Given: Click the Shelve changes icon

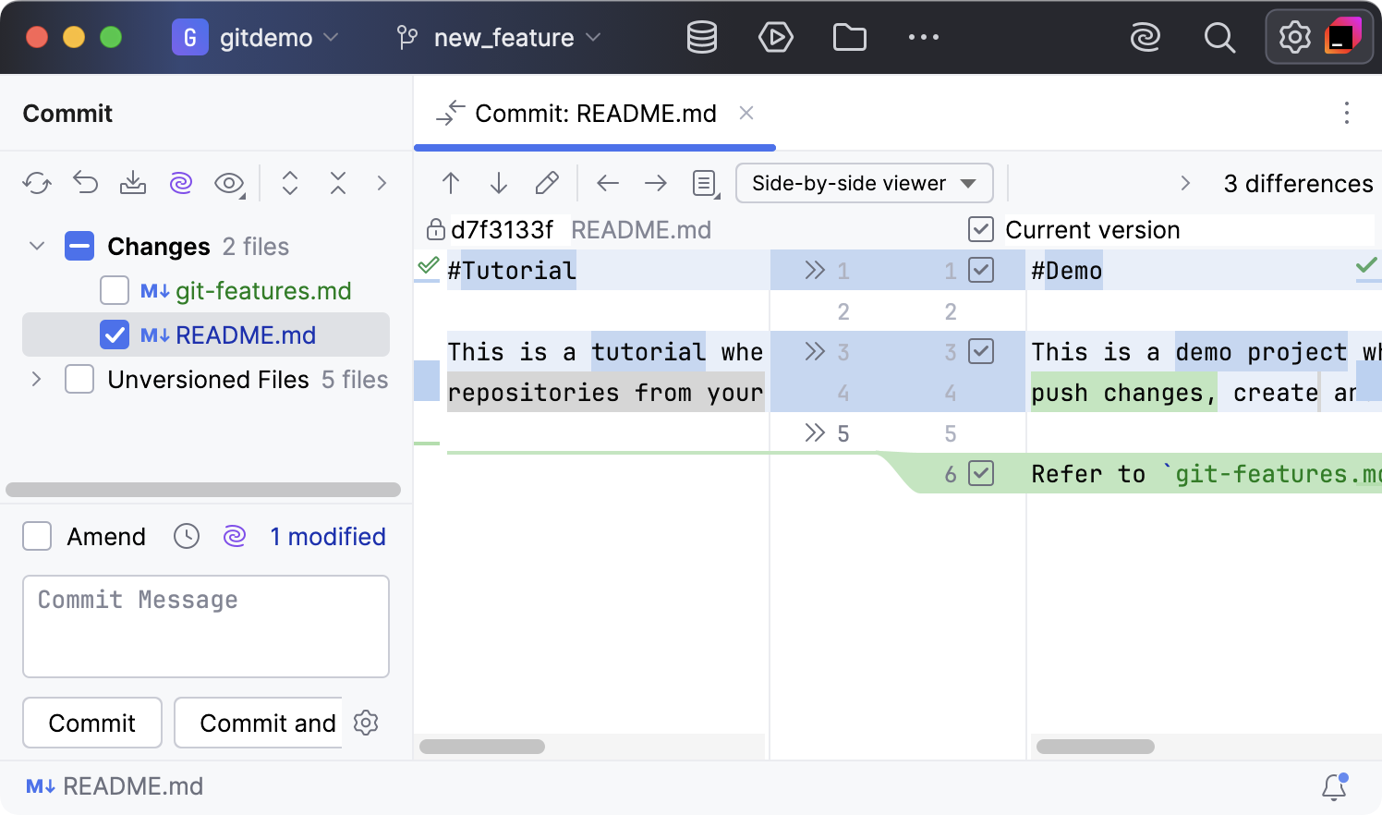Looking at the screenshot, I should [x=133, y=183].
